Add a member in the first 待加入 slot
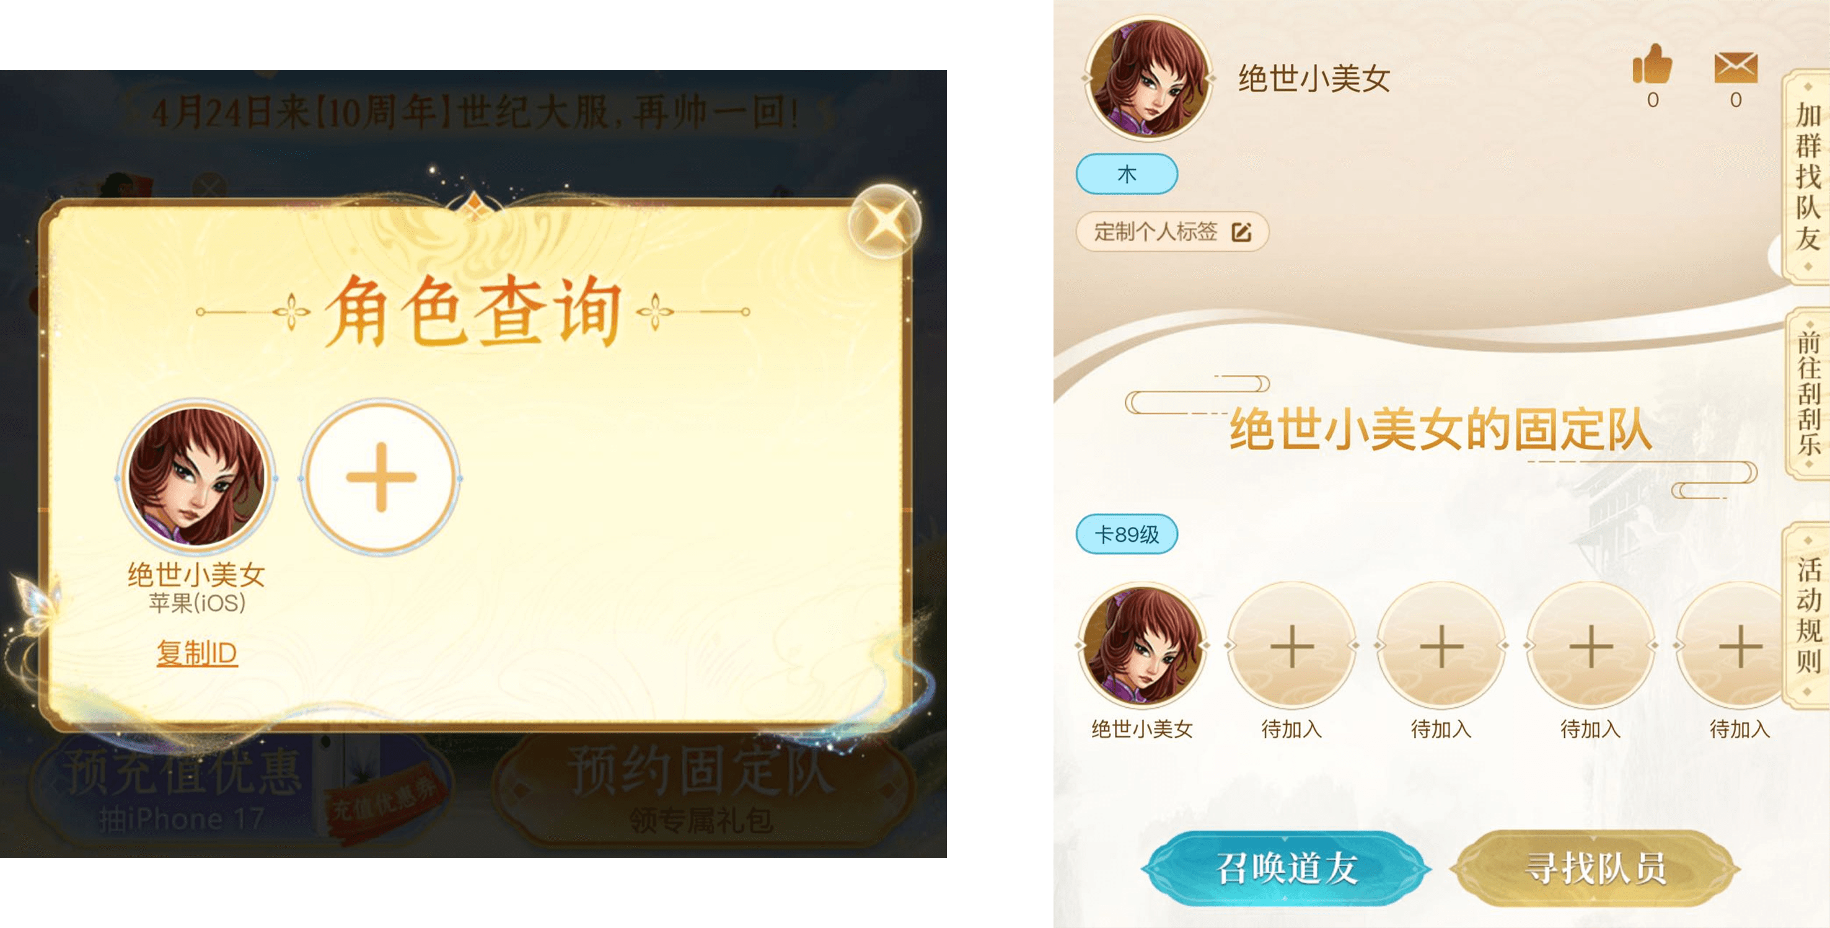This screenshot has height=928, width=1830. [1291, 646]
